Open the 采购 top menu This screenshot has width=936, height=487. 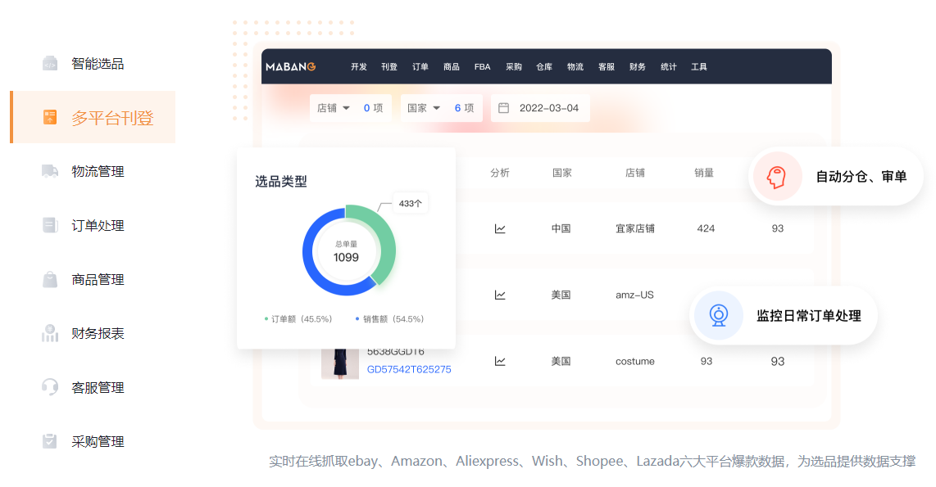click(513, 67)
